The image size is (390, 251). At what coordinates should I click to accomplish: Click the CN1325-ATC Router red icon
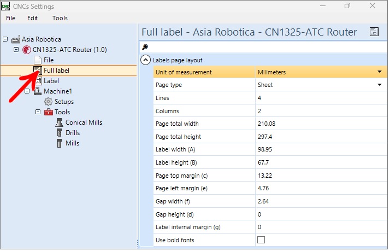click(x=27, y=50)
